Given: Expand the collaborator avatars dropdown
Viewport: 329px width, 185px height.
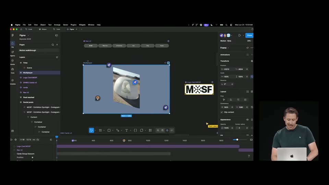Looking at the screenshot, I should pyautogui.click(x=231, y=35).
